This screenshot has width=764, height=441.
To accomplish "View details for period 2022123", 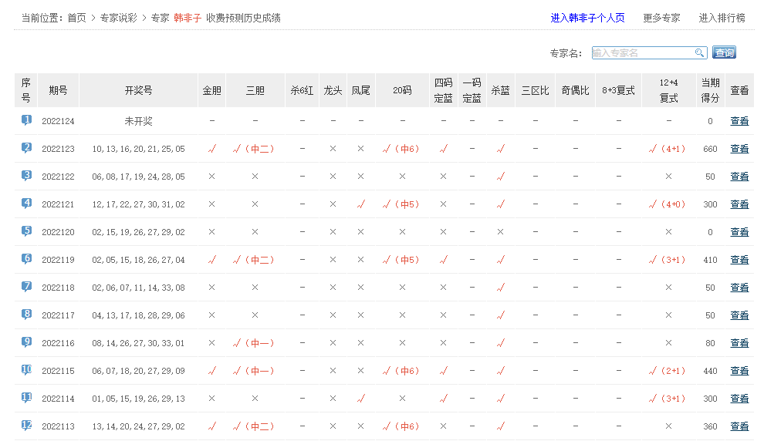I will (x=739, y=149).
